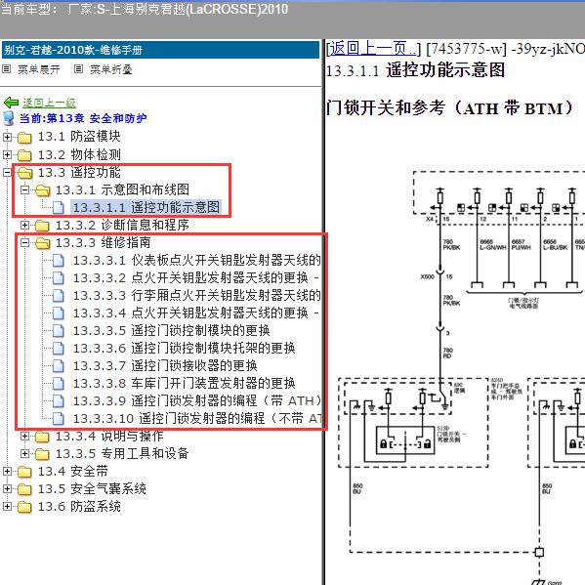Viewport: 585px width, 585px height.
Task: Collapse the 13.3.3 维修指南 node
Action: coord(24,242)
